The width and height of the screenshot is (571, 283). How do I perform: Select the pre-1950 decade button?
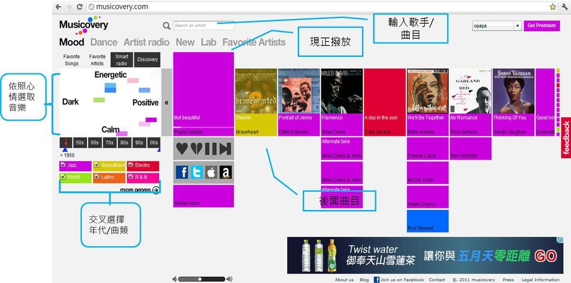pos(66,143)
